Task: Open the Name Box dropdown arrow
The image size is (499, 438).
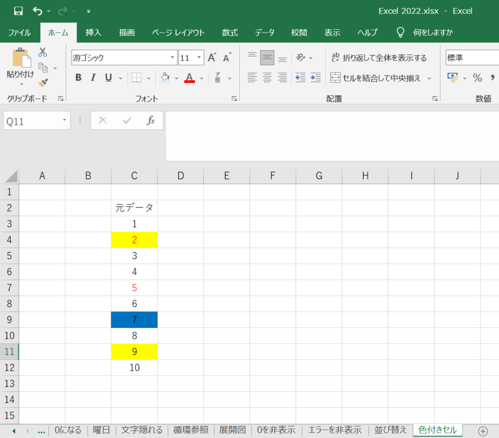Action: click(x=64, y=121)
